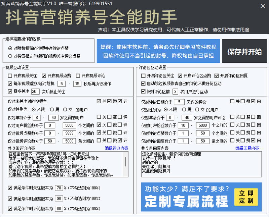Click the 视频点赞数 maximum field showing 9999
The width and height of the screenshot is (269, 217).
click(69, 133)
